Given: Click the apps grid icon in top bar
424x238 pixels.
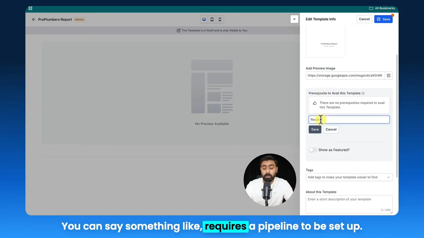Looking at the screenshot, I should click(30, 8).
